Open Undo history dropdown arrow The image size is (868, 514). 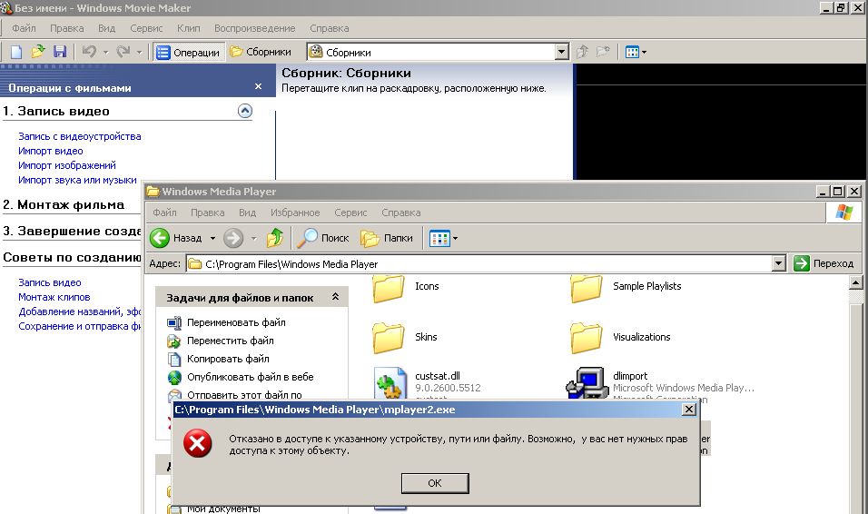click(105, 53)
